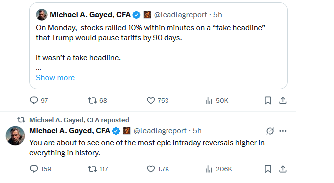
Task: Repost the post with 117 reposts
Action: click(98, 169)
